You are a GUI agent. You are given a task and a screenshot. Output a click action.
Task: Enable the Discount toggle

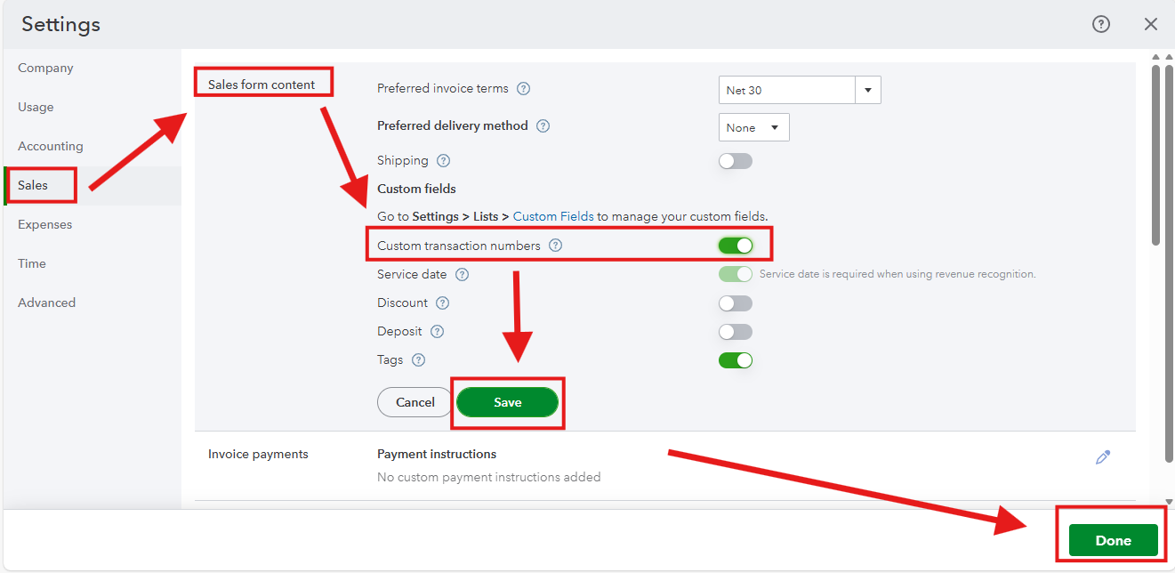[736, 303]
